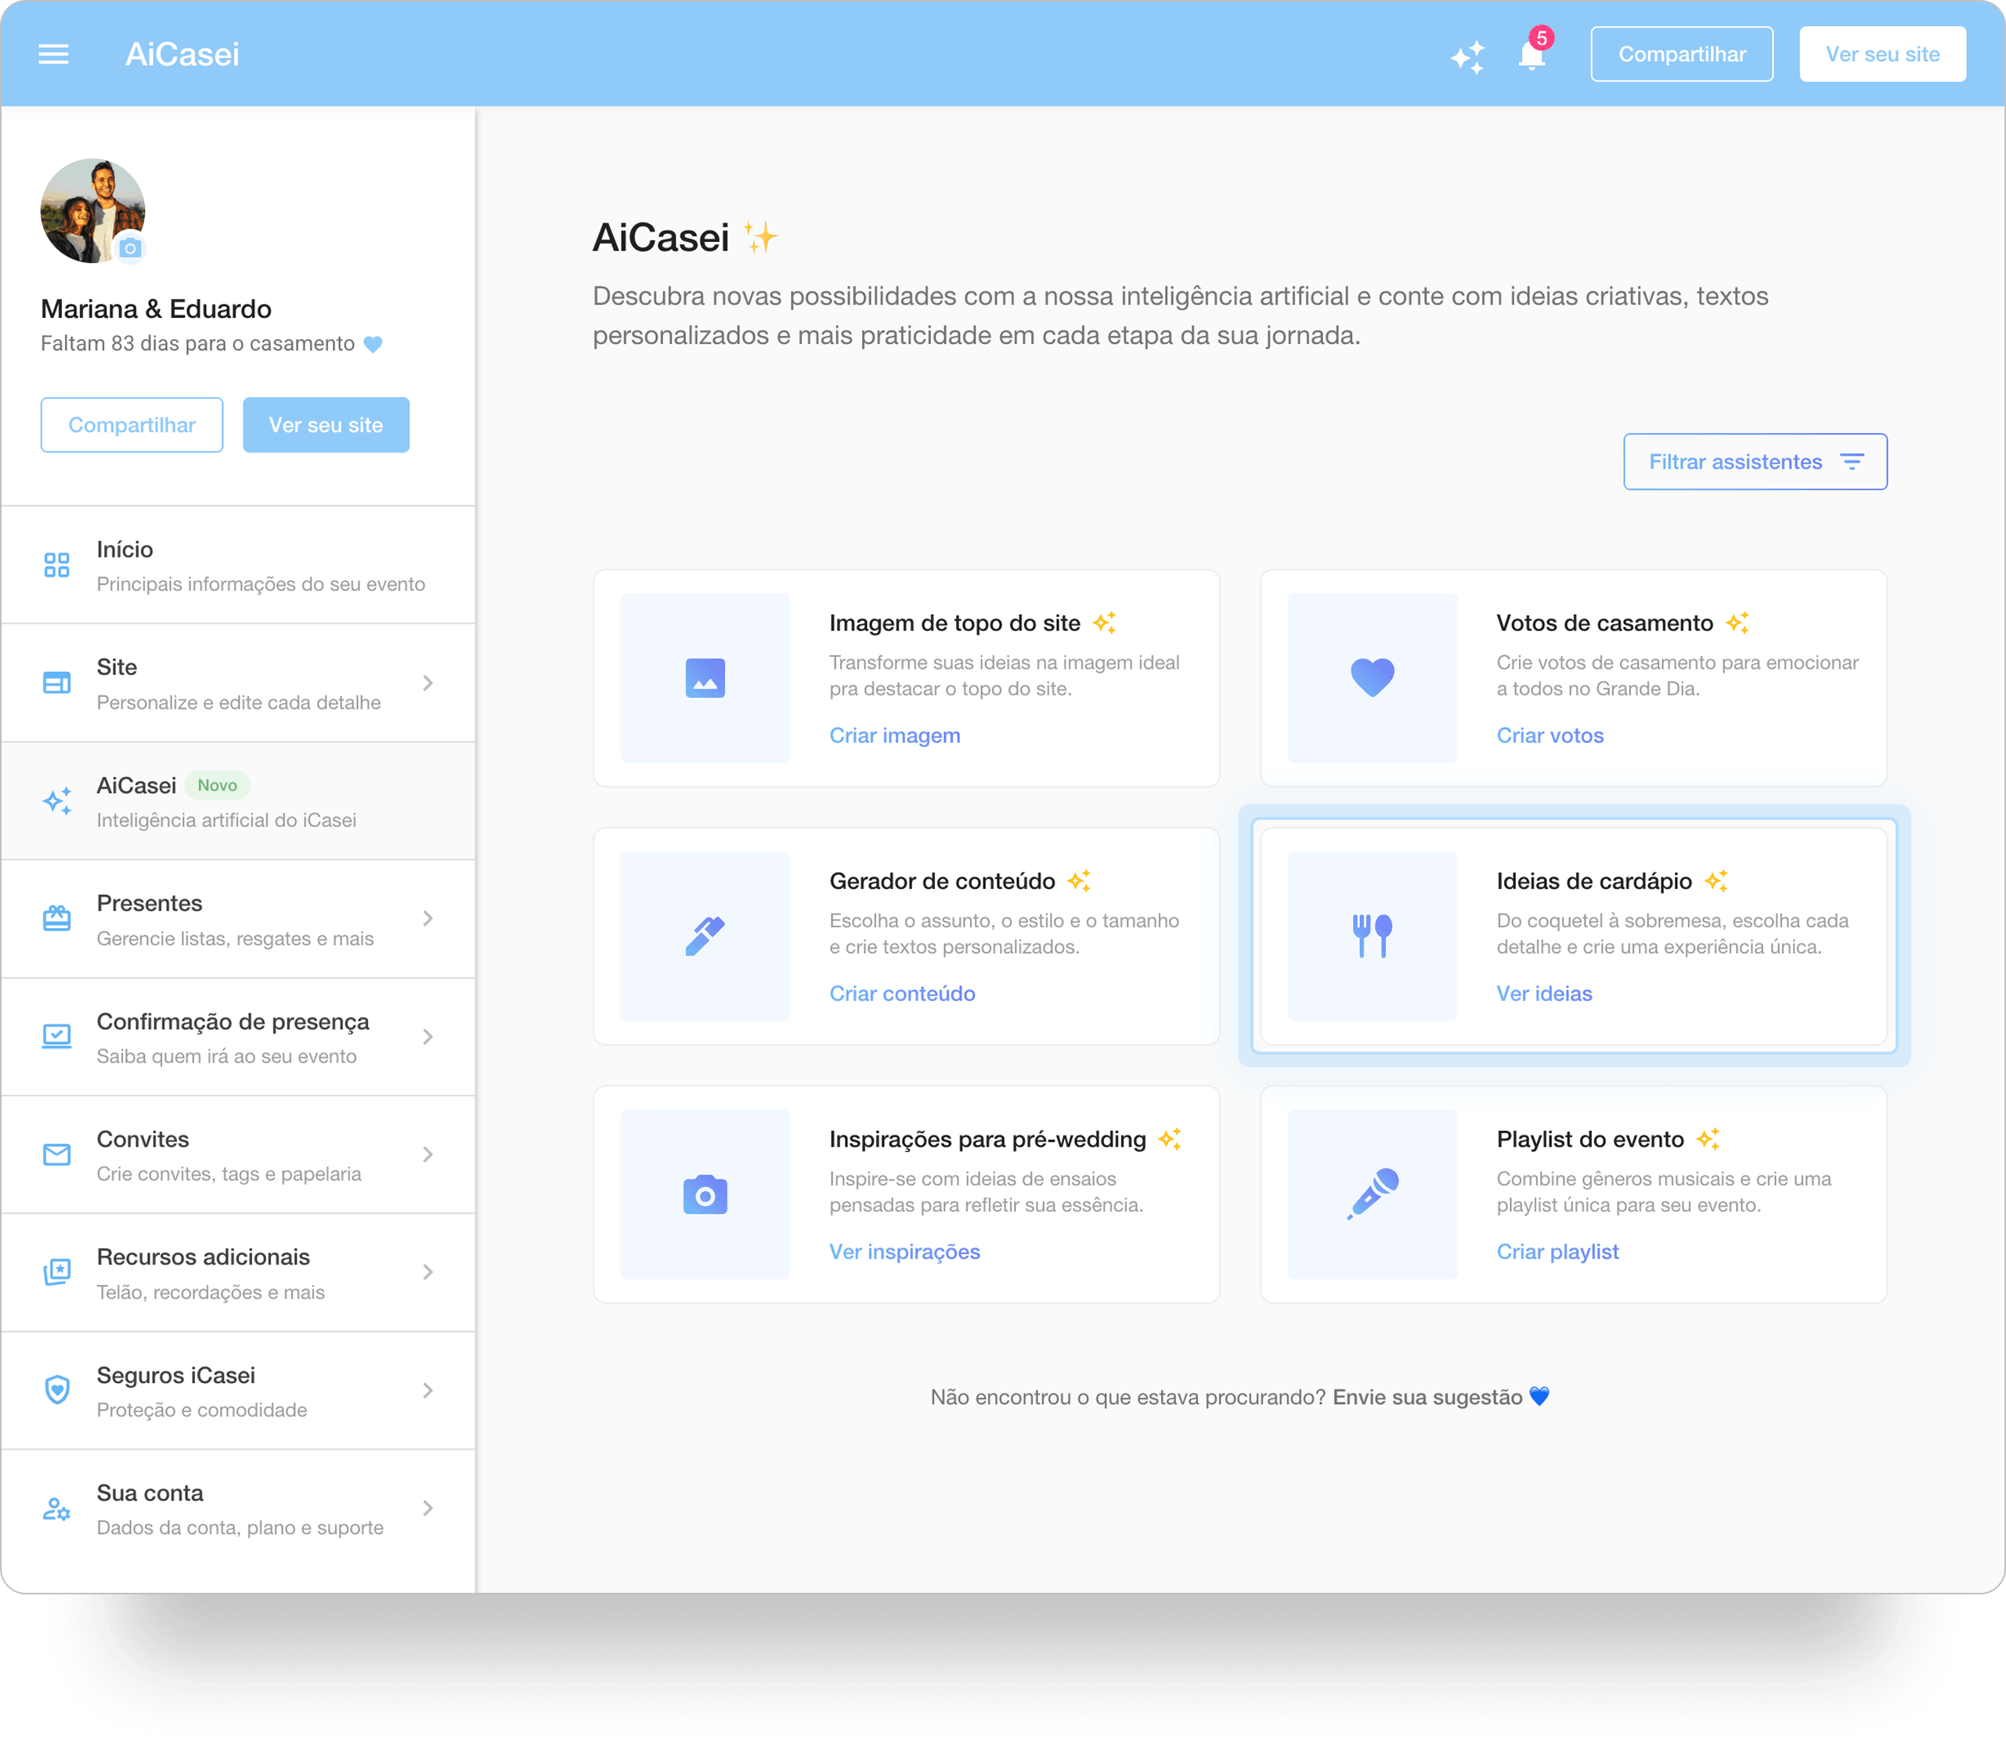This screenshot has width=2006, height=1751.
Task: Click Ver seu site in the top header
Action: click(x=1882, y=54)
